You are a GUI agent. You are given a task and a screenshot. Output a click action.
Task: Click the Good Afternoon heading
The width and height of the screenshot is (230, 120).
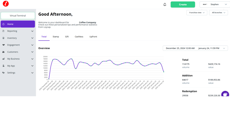click(55, 14)
